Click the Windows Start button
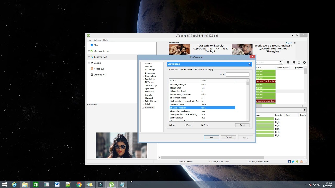This screenshot has height=188, width=335. (x=4, y=185)
